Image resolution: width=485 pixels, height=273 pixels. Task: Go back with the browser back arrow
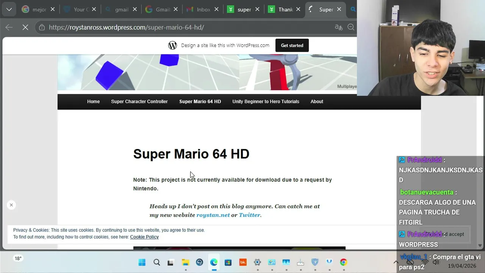point(9,27)
